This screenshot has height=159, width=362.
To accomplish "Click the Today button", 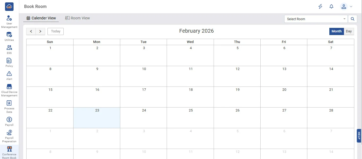I will coord(55,31).
